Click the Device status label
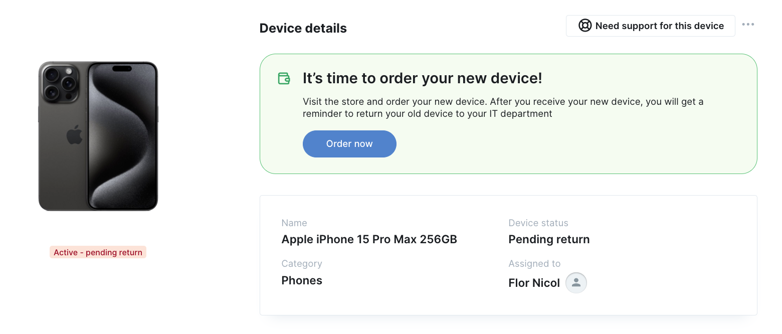The image size is (782, 334). (538, 223)
